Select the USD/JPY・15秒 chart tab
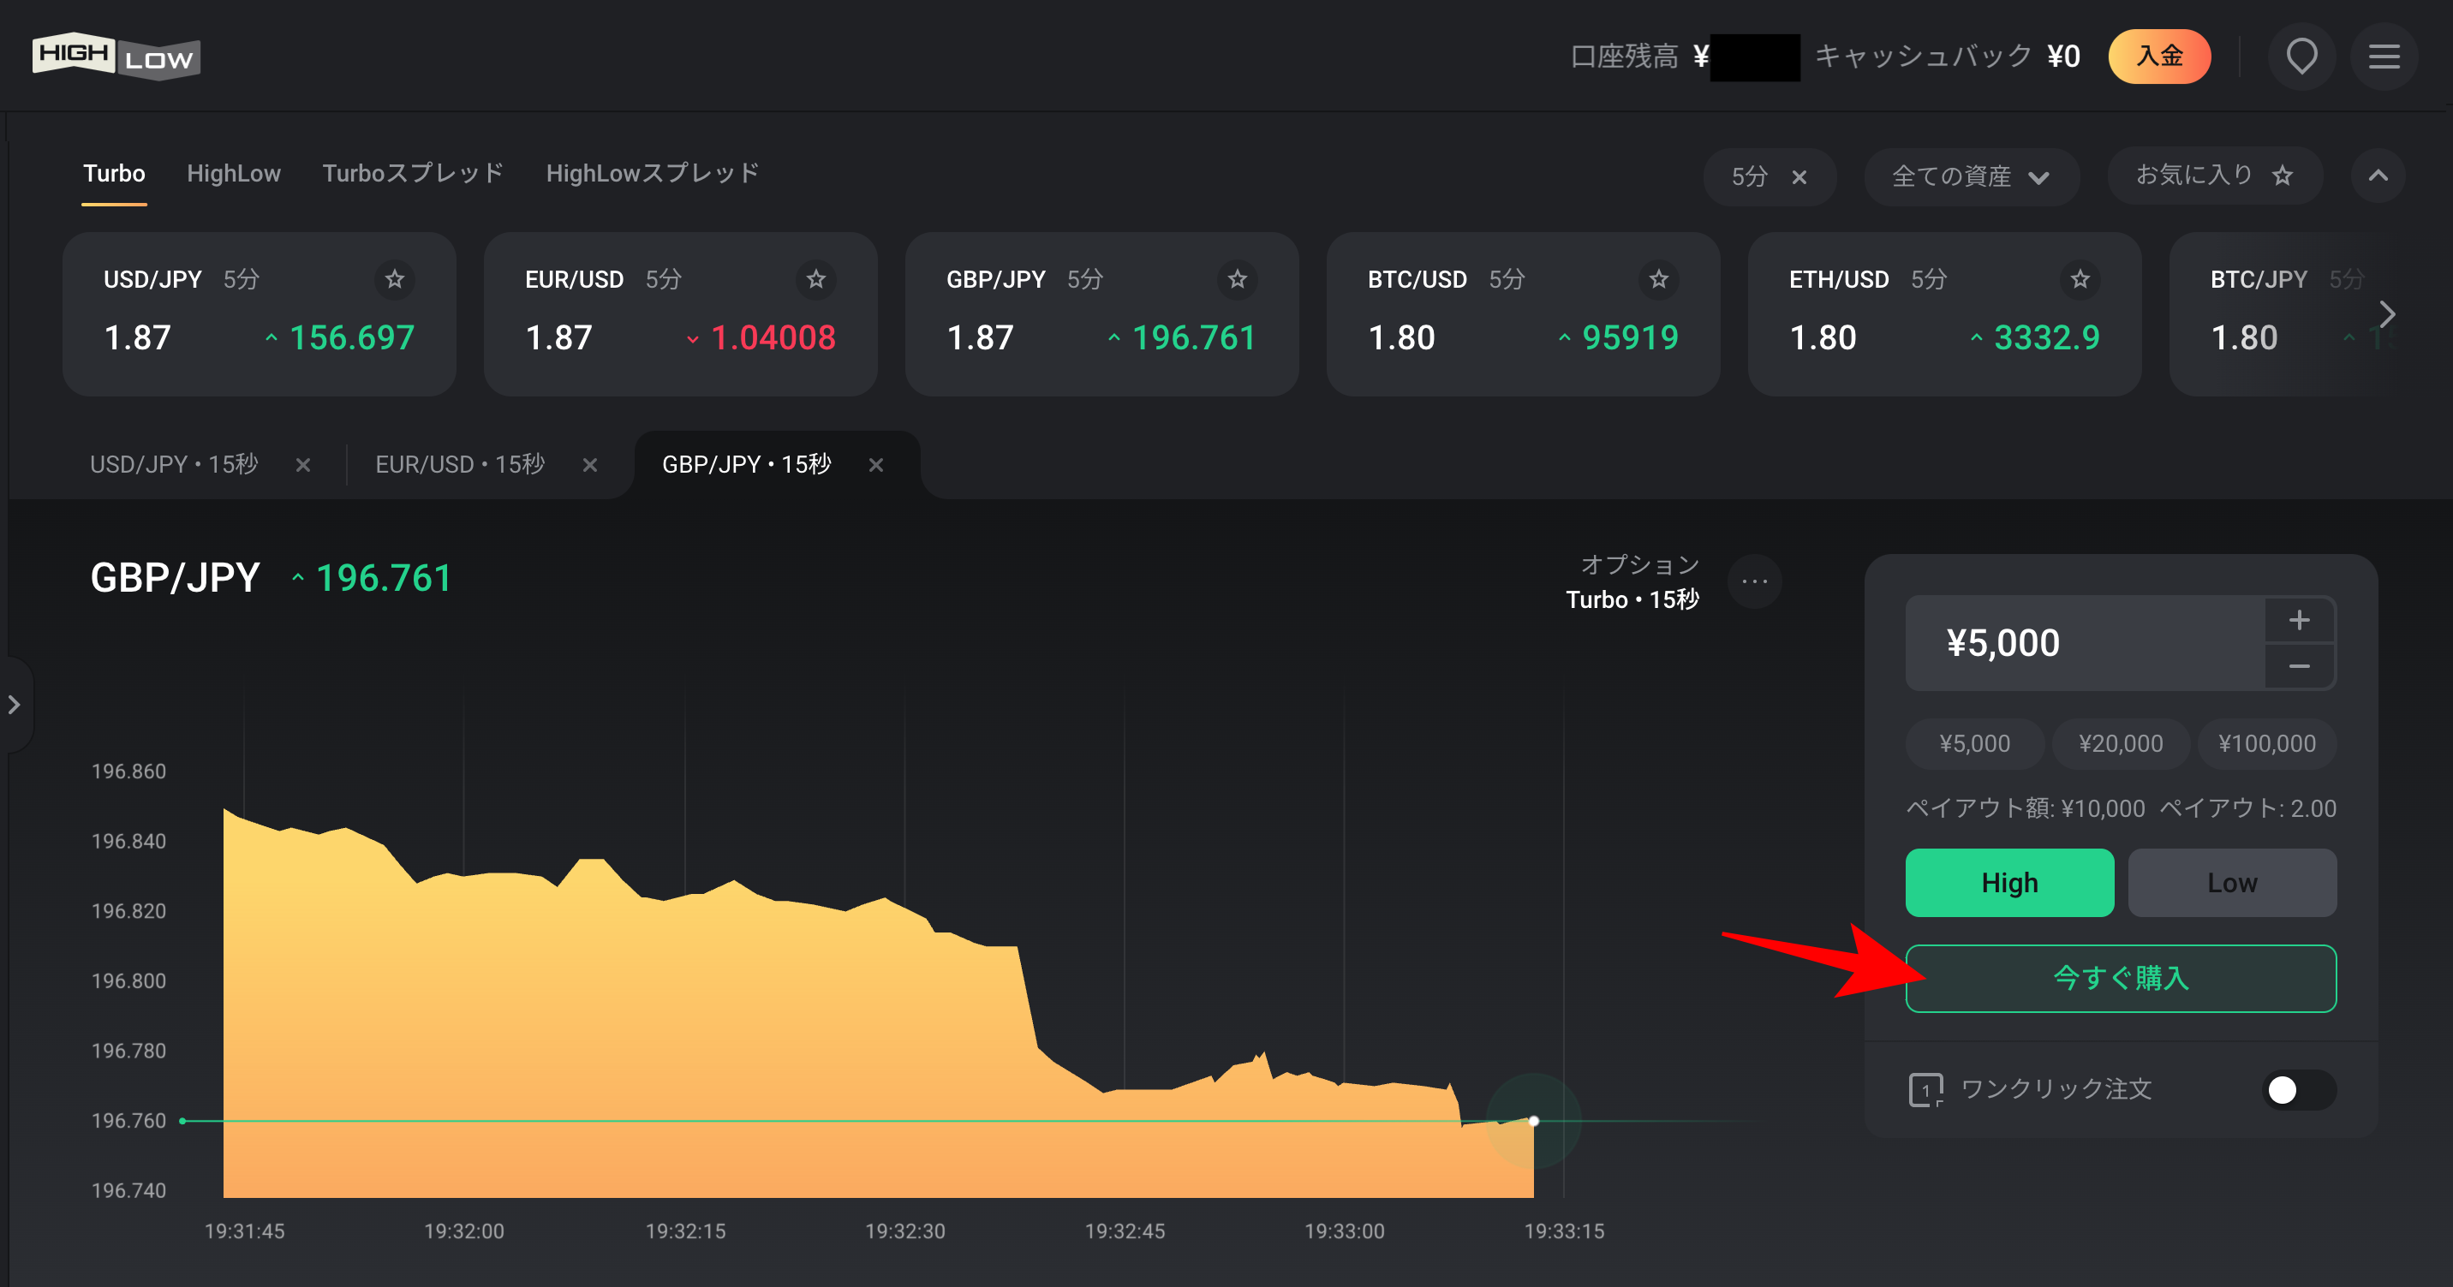This screenshot has width=2453, height=1287. pos(173,465)
